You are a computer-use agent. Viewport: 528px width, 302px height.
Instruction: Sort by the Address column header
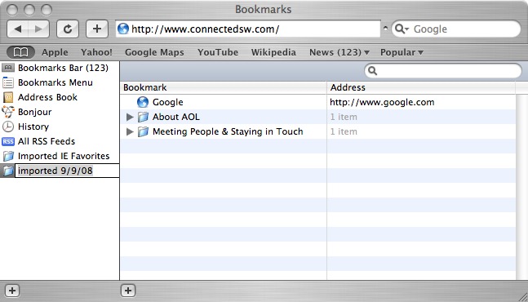coord(421,87)
